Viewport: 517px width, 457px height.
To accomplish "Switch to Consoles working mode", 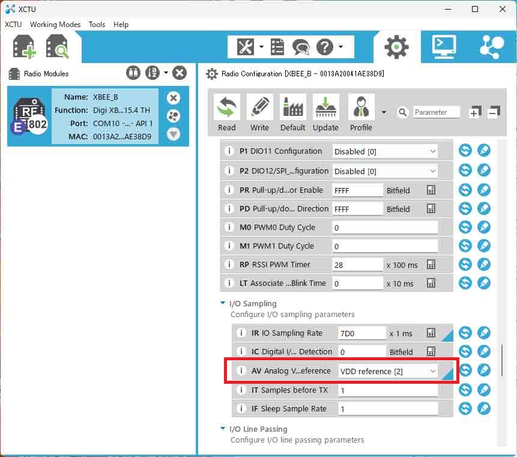I will (444, 47).
